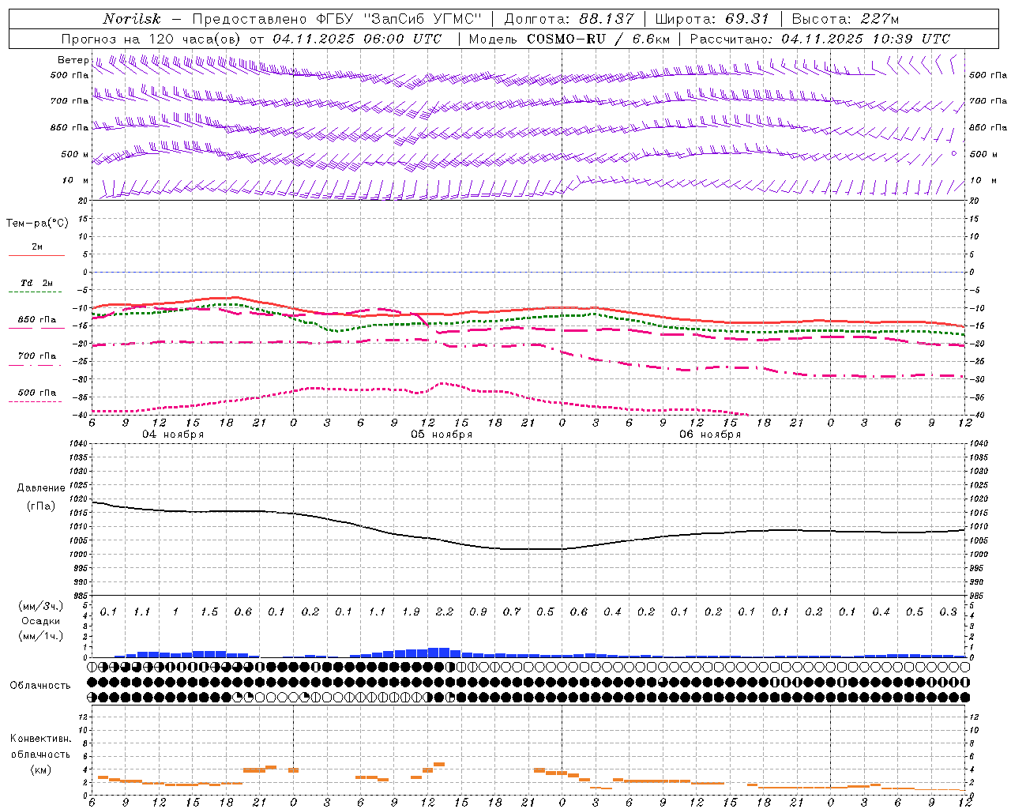Viewport: 1011px width, 809px height.
Task: Select the 1.9 precipitation value
Action: click(411, 611)
